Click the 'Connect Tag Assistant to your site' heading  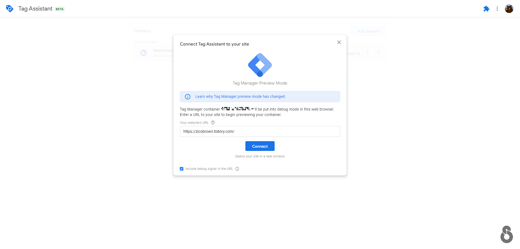(x=214, y=44)
